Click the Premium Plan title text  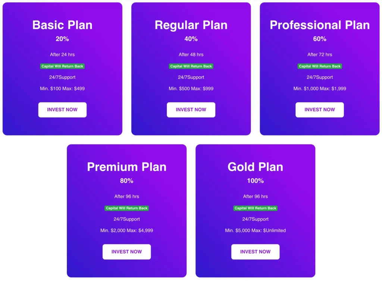pyautogui.click(x=126, y=167)
